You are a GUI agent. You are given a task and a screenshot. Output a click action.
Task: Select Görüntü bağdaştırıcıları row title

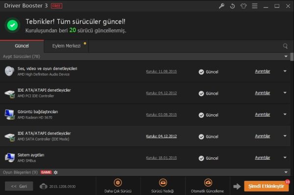pyautogui.click(x=38, y=112)
